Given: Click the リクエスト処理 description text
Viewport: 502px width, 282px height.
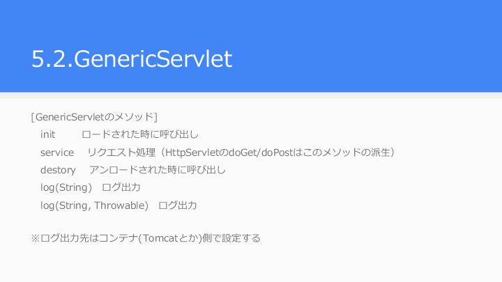Looking at the screenshot, I should click(121, 152).
